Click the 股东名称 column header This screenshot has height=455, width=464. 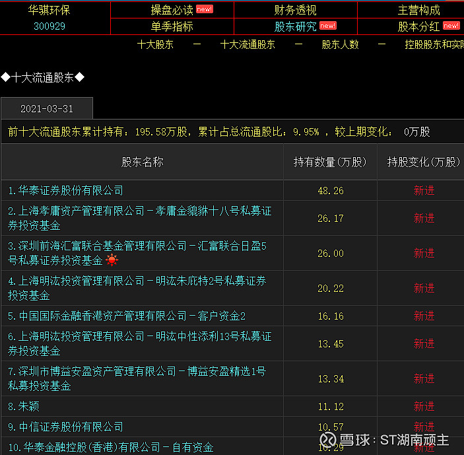point(143,162)
